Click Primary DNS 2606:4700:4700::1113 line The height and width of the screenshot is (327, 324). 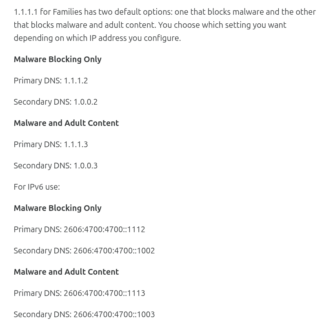click(x=79, y=293)
